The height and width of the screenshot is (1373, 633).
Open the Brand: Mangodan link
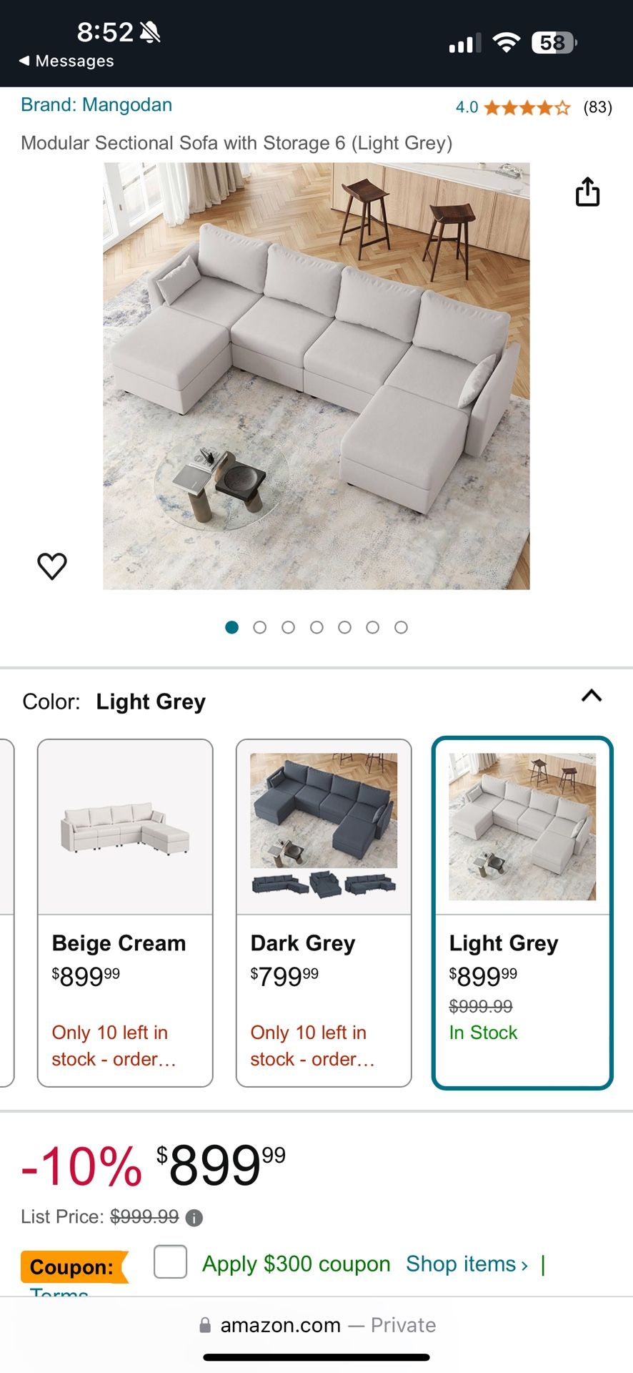(96, 105)
